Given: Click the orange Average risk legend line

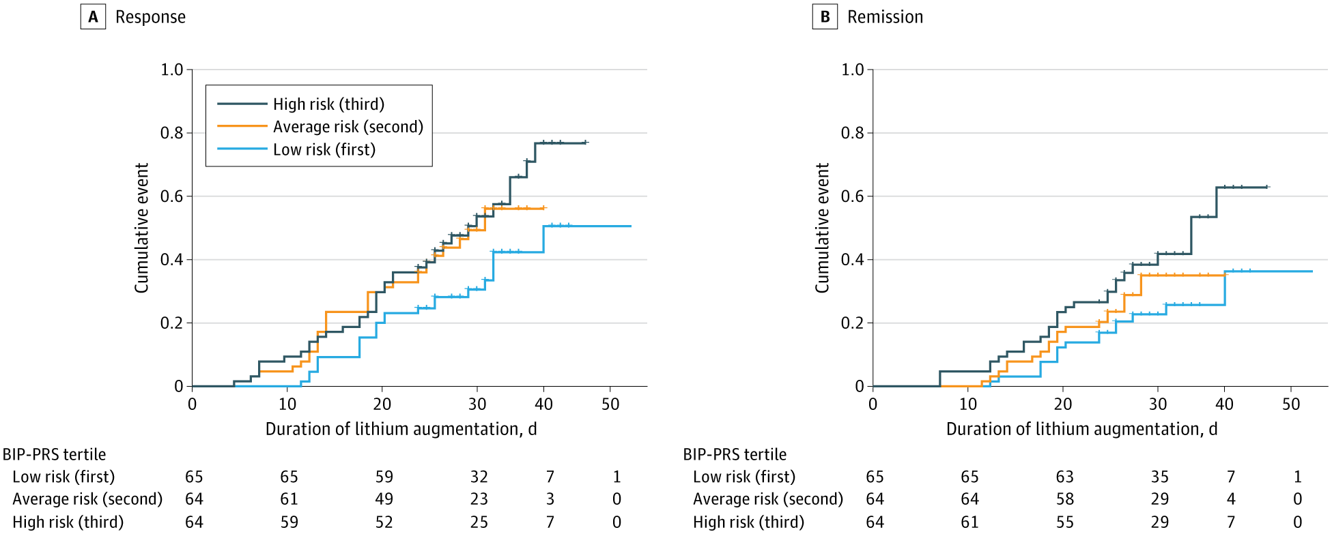Looking at the screenshot, I should click(242, 126).
